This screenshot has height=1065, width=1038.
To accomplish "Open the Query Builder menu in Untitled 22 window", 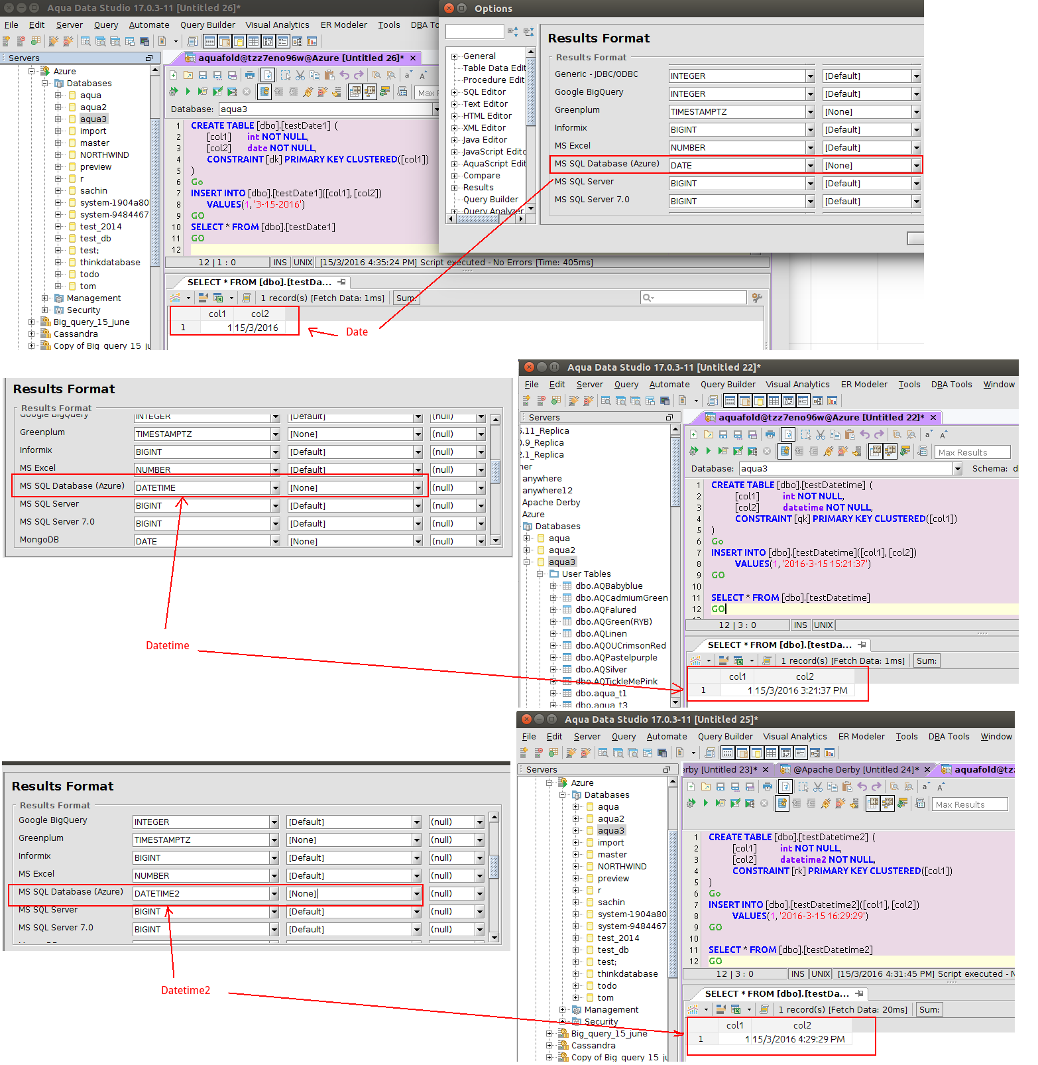I will pos(728,385).
